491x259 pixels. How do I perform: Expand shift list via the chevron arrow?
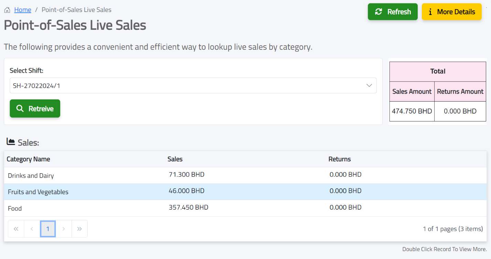tap(369, 85)
